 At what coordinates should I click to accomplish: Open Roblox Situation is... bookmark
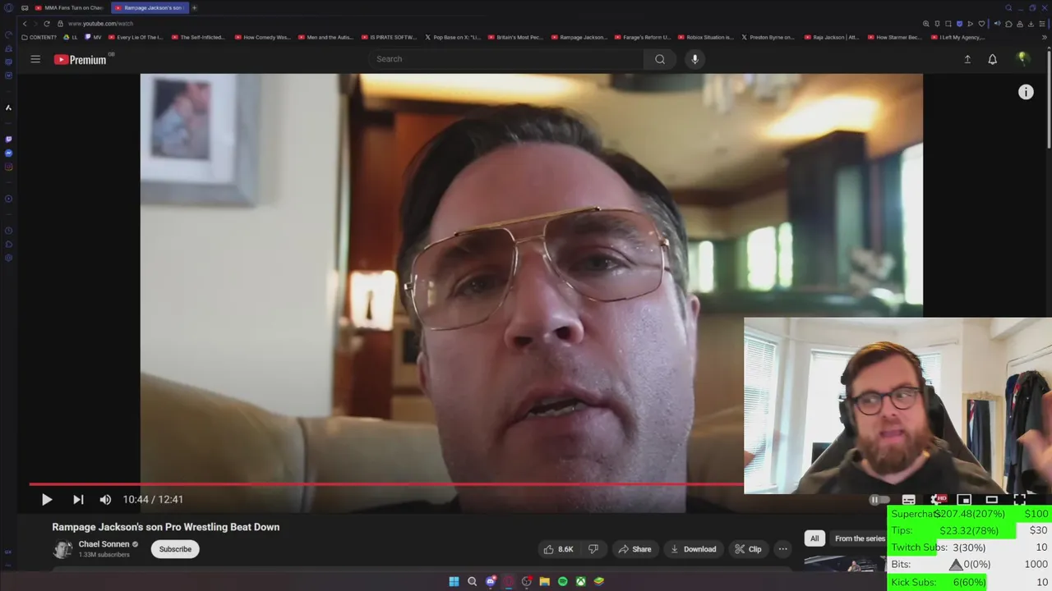706,37
